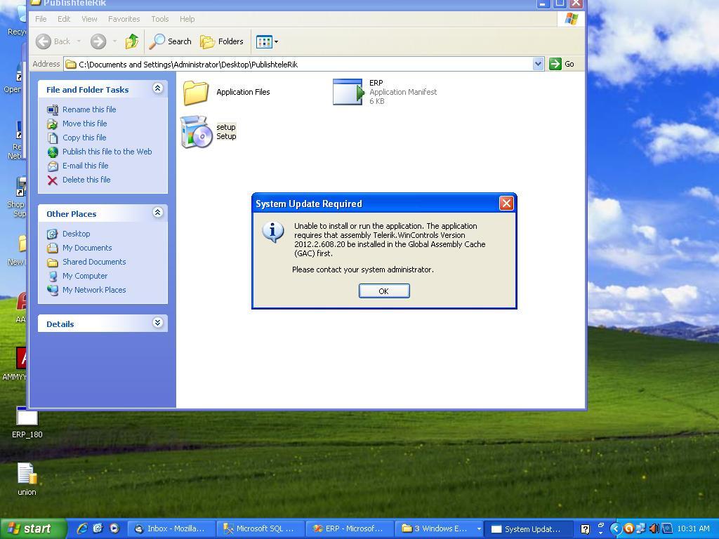This screenshot has width=719, height=539.
Task: Click Copy this file
Action: click(84, 138)
